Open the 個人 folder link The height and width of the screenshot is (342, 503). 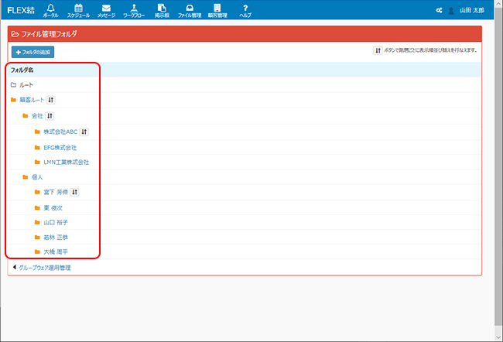pos(37,177)
